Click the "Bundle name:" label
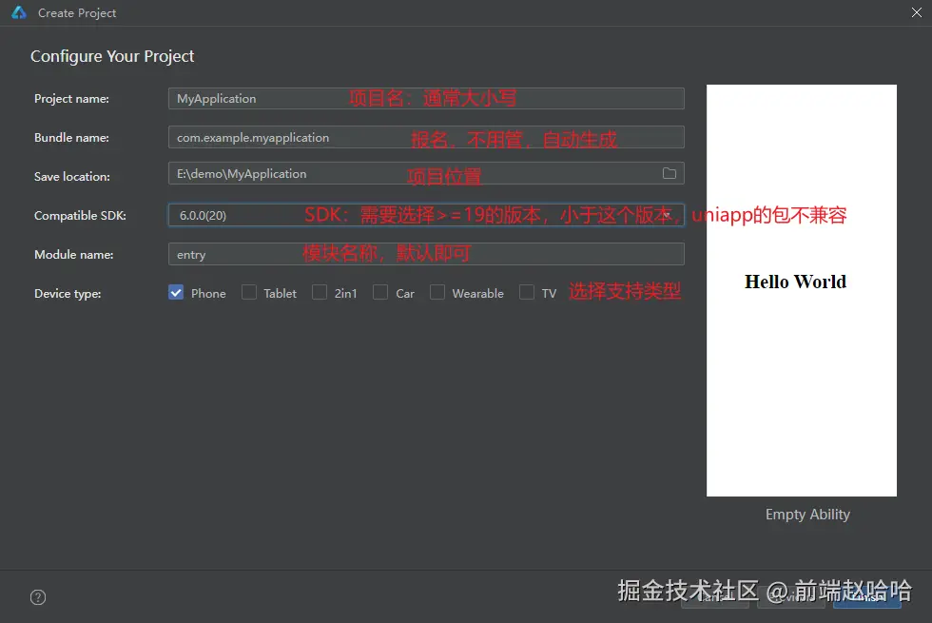 click(72, 138)
